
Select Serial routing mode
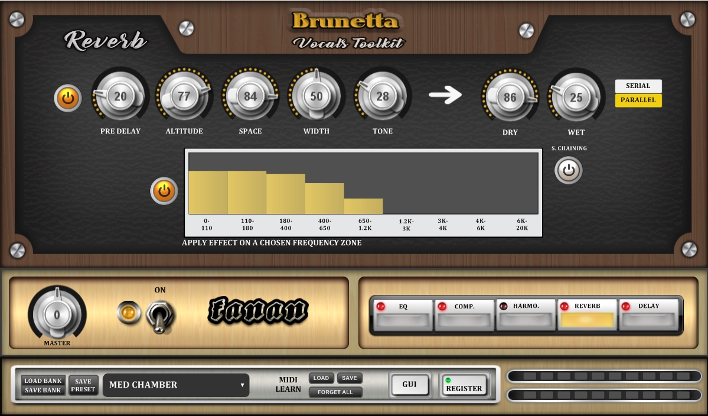pyautogui.click(x=638, y=86)
